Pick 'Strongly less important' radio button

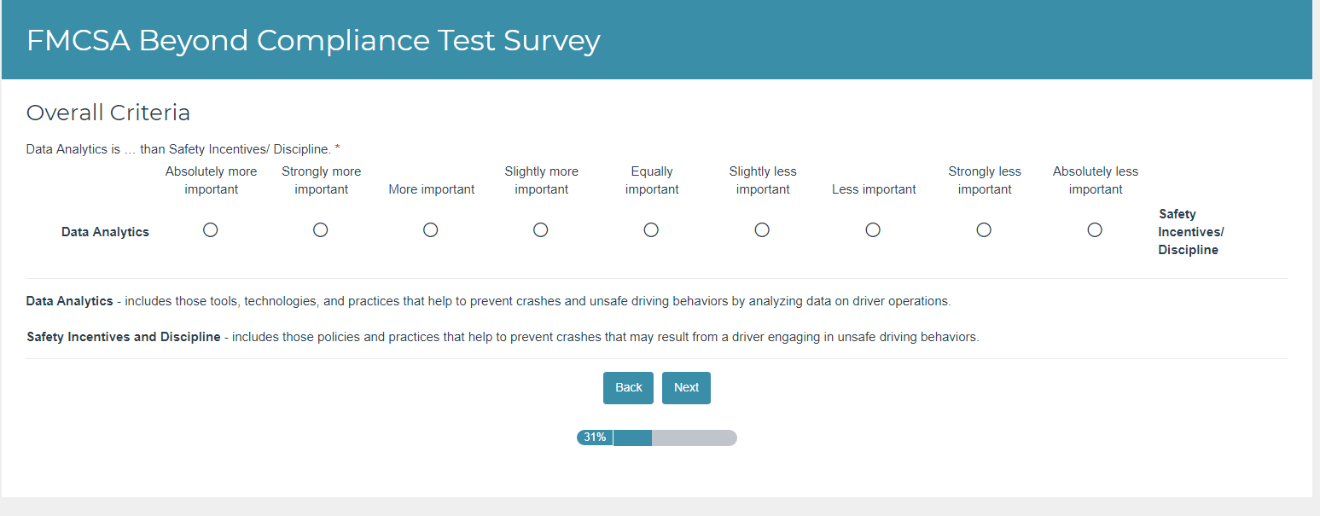[x=984, y=230]
